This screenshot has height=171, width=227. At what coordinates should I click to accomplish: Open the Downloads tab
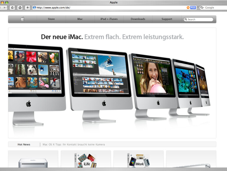click(x=138, y=19)
